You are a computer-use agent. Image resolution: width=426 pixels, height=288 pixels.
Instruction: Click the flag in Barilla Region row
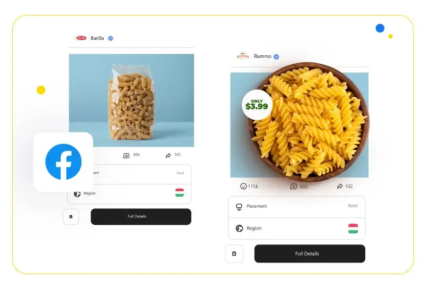tap(179, 192)
